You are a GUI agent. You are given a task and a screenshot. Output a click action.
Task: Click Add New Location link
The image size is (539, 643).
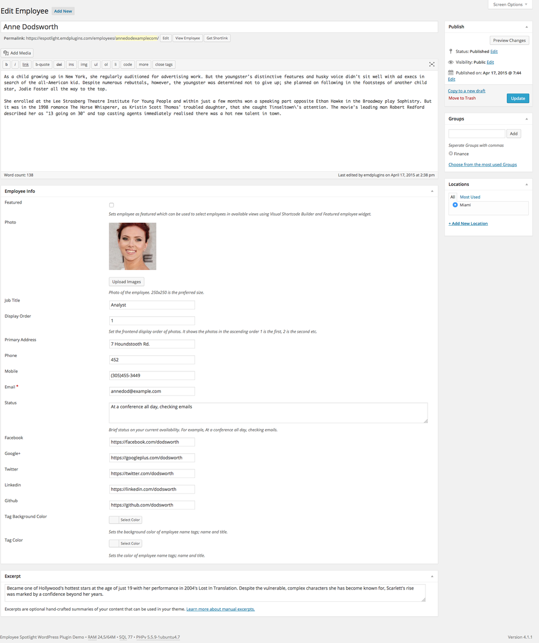tap(468, 223)
